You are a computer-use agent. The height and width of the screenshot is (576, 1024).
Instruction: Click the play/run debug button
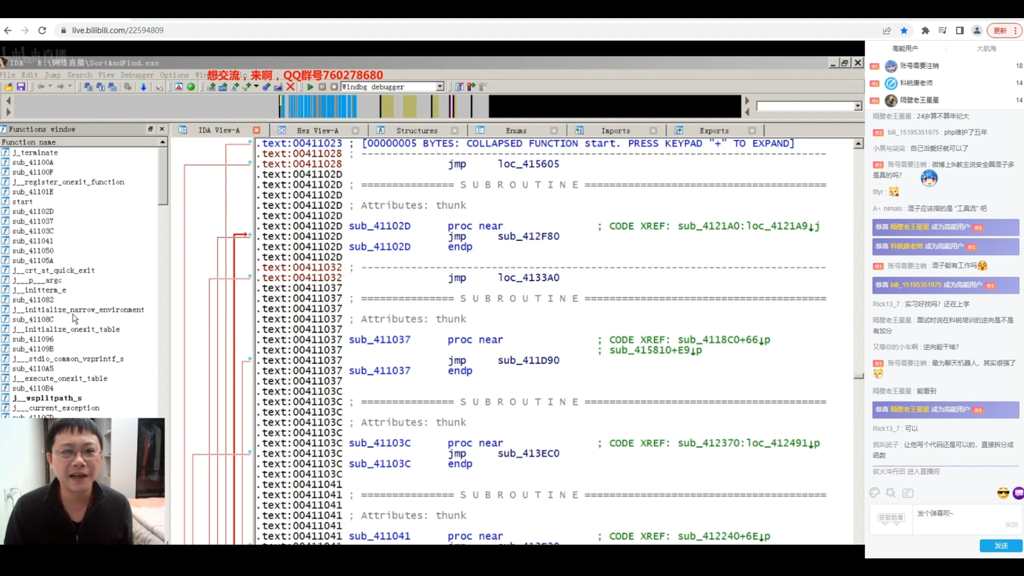pos(310,87)
